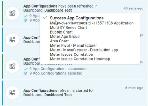The image size is (148, 106).
Task: Select 'Multi XY Series Chart' in the list
Action: (x=68, y=28)
